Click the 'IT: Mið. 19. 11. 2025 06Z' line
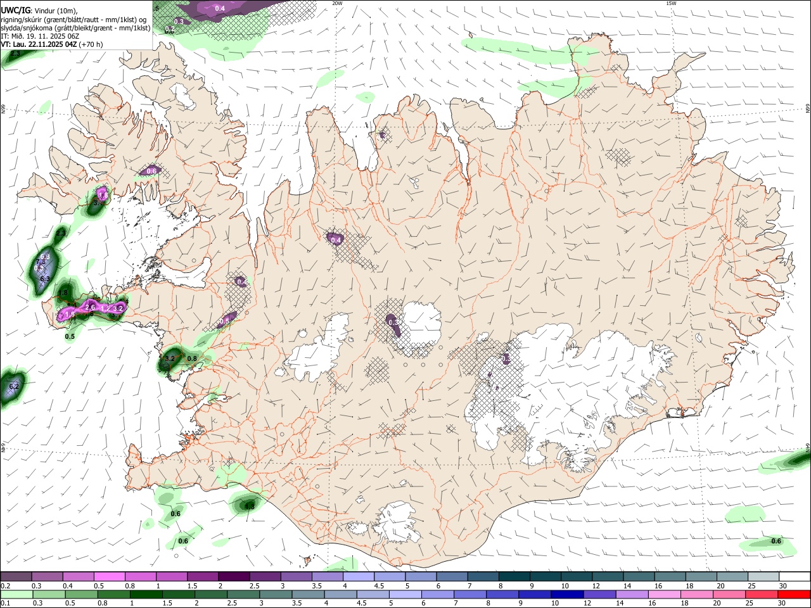The height and width of the screenshot is (608, 811). tap(40, 36)
